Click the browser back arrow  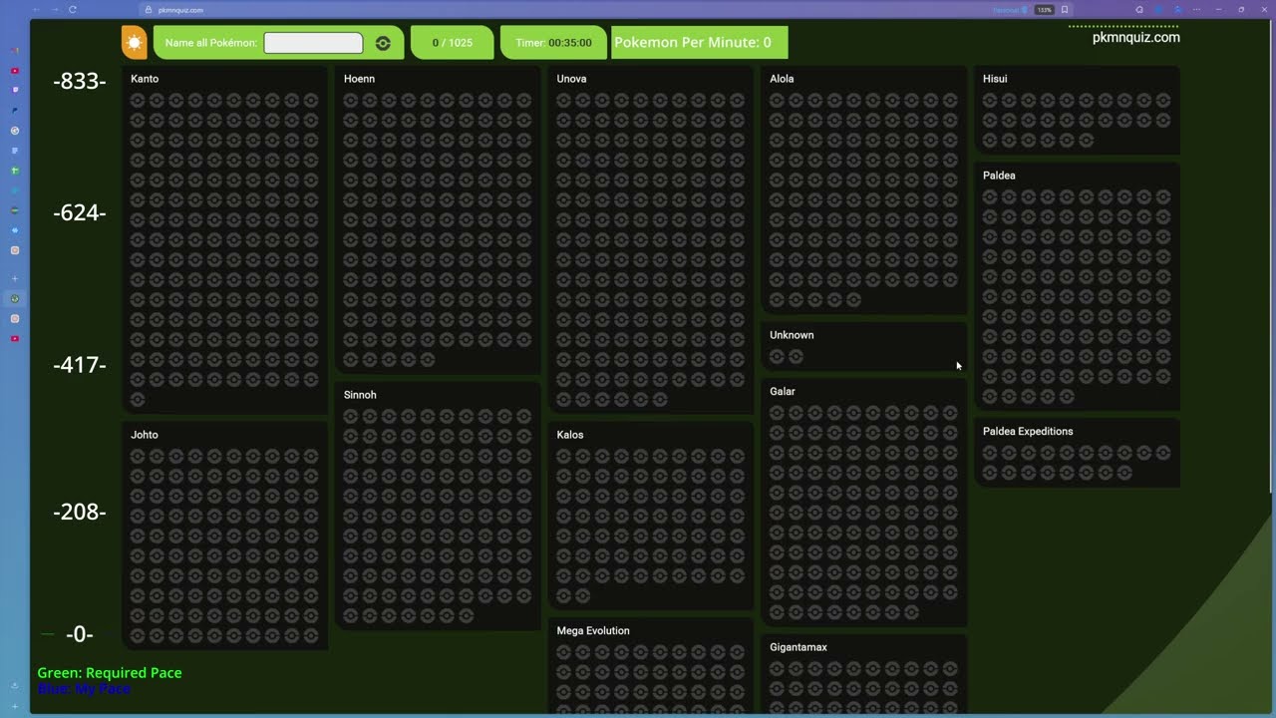(x=37, y=9)
